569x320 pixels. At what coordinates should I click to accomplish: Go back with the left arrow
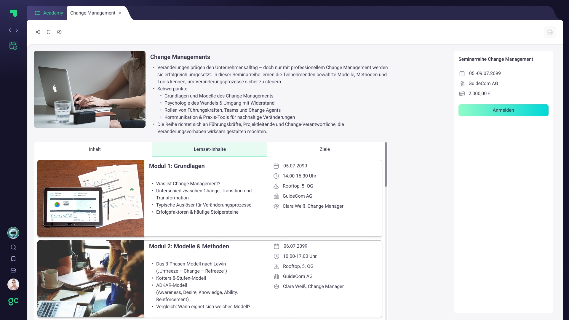[10, 30]
